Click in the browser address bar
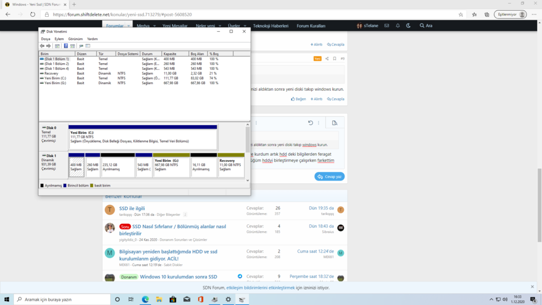This screenshot has width=542, height=305. (252, 14)
